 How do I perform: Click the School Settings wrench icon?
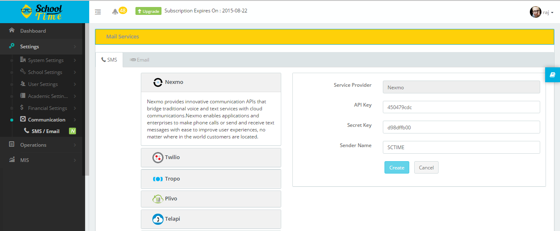click(x=23, y=72)
